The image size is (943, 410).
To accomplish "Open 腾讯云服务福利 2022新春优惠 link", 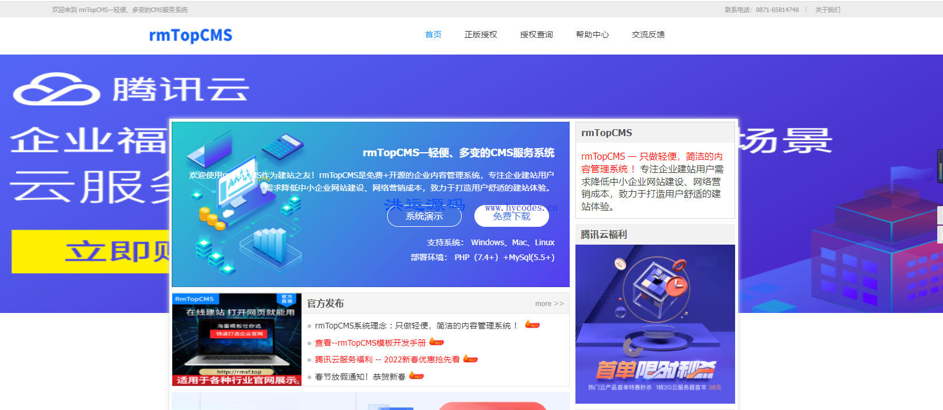I will (387, 359).
